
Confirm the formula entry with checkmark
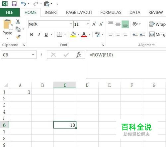[x=66, y=55]
